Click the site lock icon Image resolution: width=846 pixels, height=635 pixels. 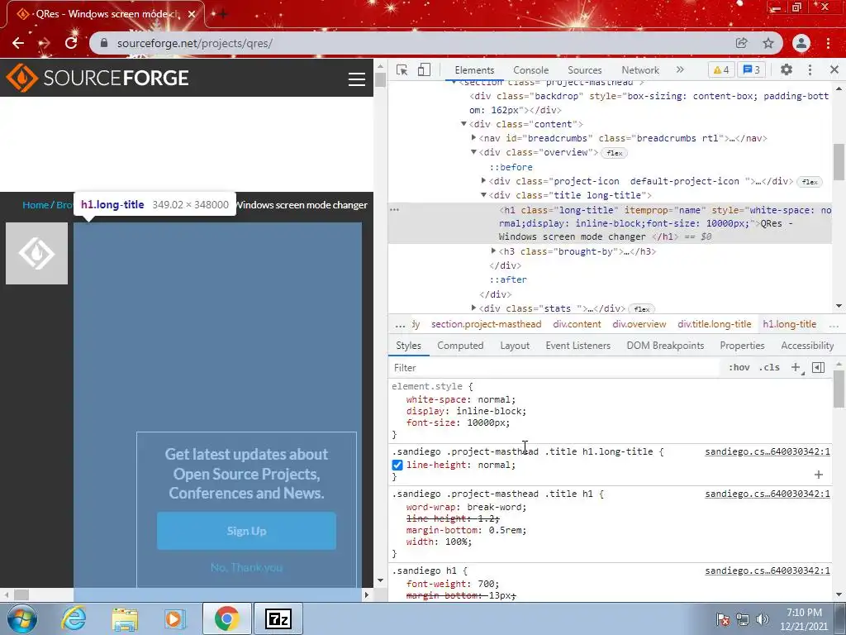[104, 43]
